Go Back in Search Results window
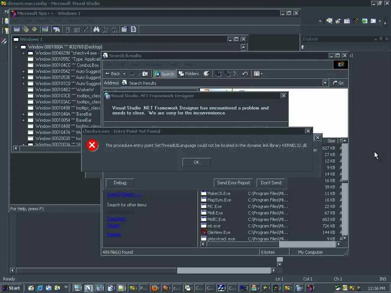Image resolution: width=391 pixels, height=293 pixels. 113,74
